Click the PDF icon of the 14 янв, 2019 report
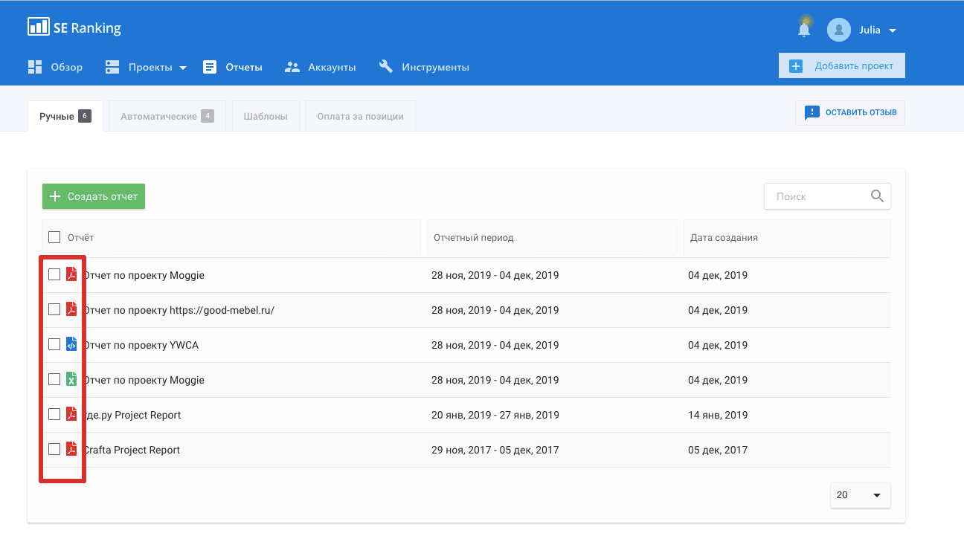The image size is (964, 539). pyautogui.click(x=71, y=414)
